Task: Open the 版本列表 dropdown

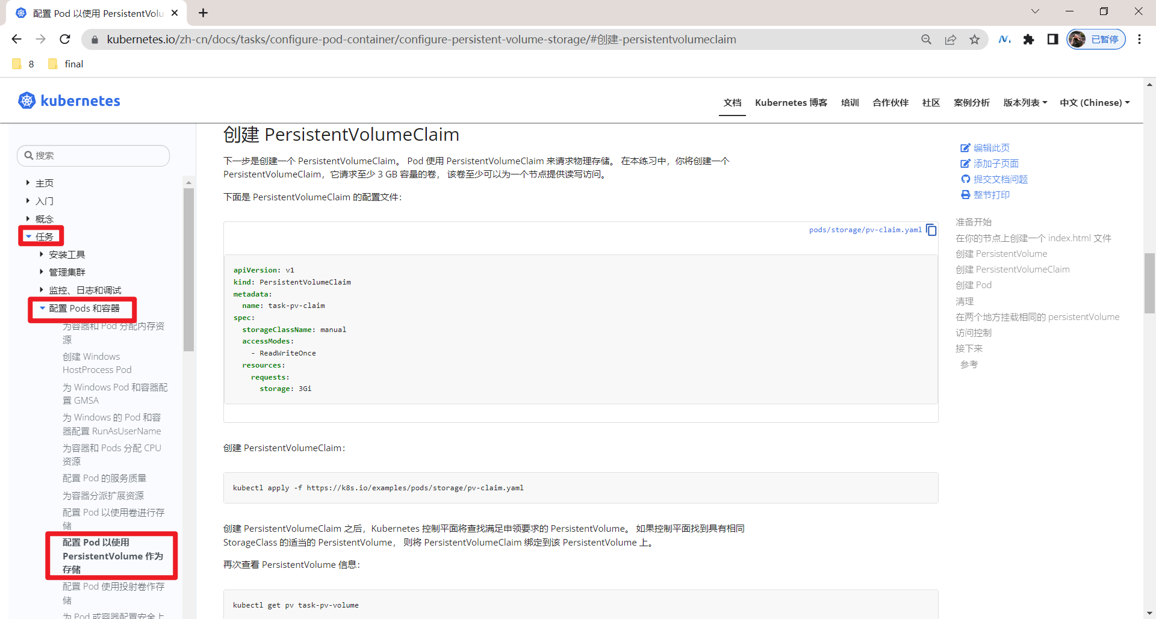Action: 1025,103
